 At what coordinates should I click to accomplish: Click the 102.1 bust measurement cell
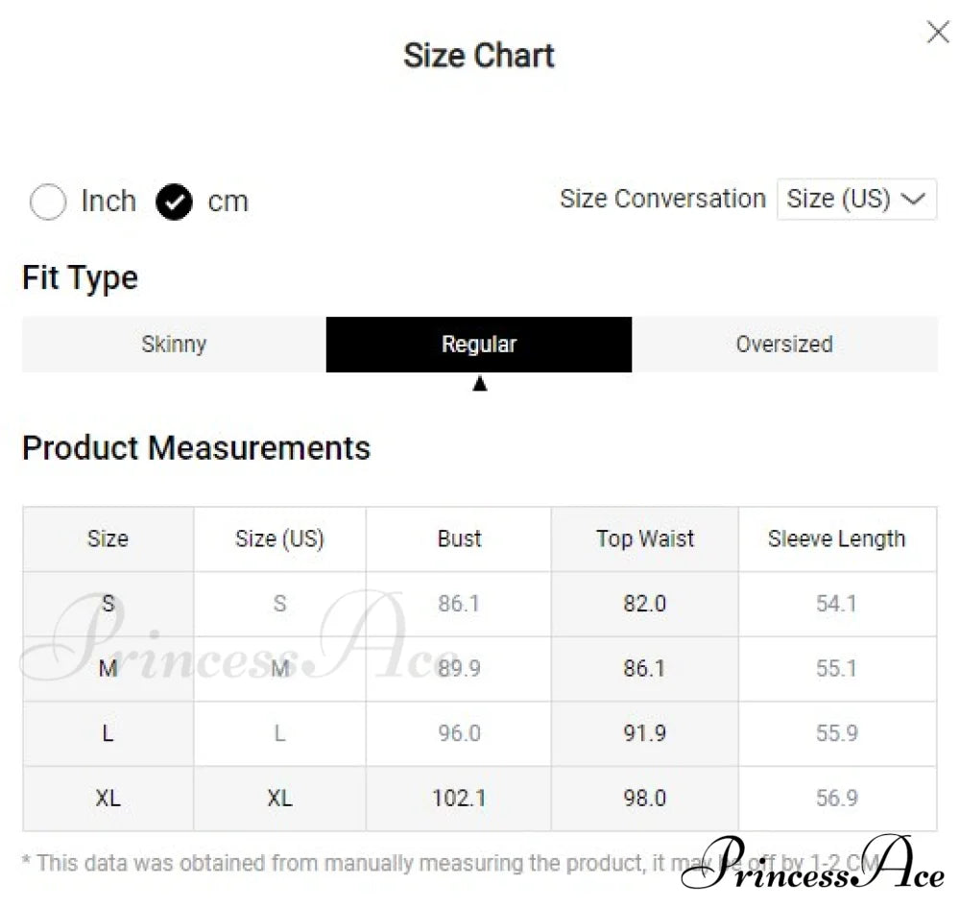pyautogui.click(x=459, y=799)
